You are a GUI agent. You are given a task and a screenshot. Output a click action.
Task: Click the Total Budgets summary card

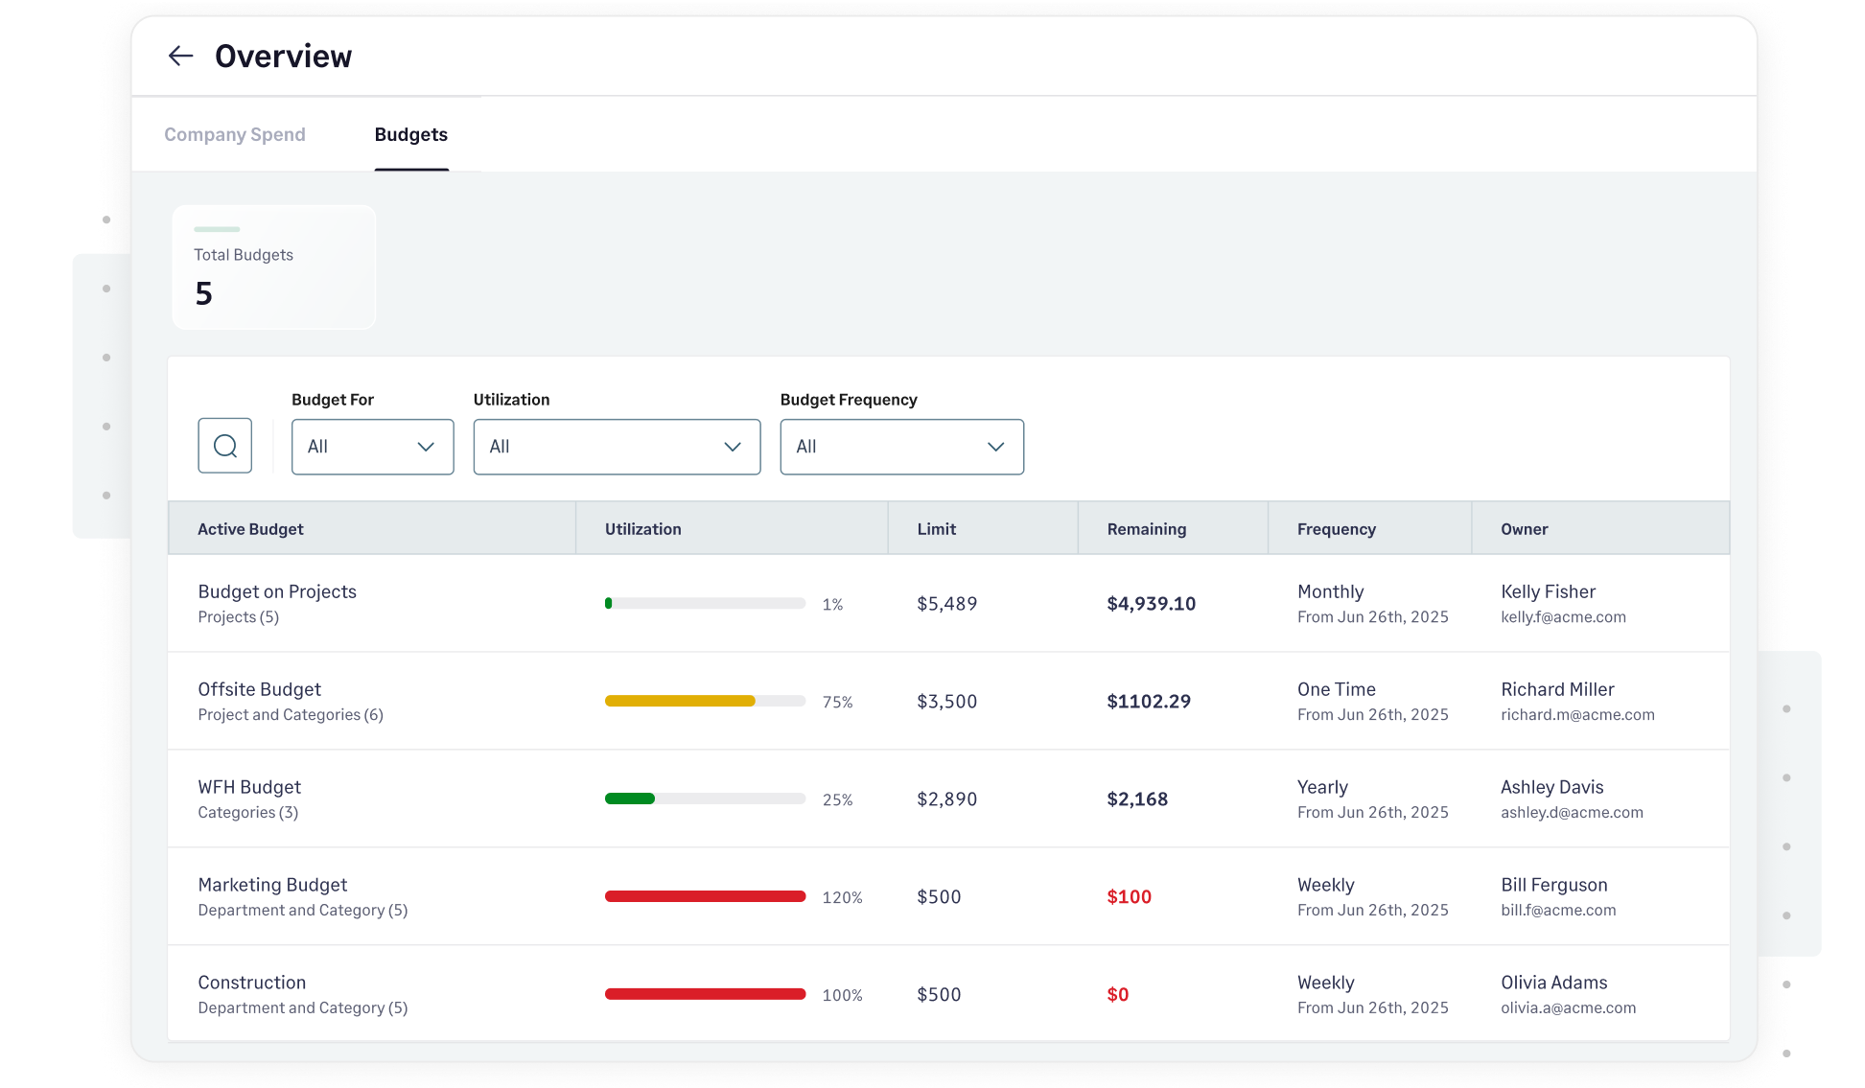point(273,266)
